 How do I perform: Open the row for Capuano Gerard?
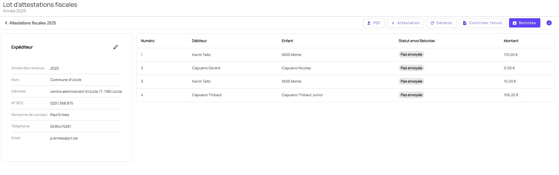pyautogui.click(x=206, y=68)
